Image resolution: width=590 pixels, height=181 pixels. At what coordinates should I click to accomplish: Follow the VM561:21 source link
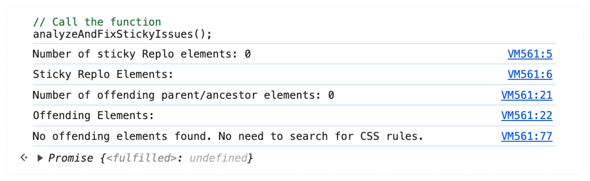[526, 95]
